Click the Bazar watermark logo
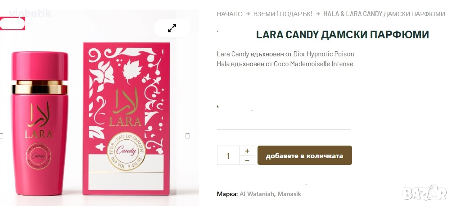 tap(425, 193)
